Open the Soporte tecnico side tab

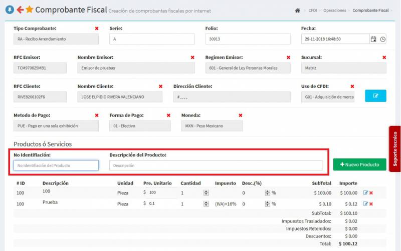coord(395,148)
